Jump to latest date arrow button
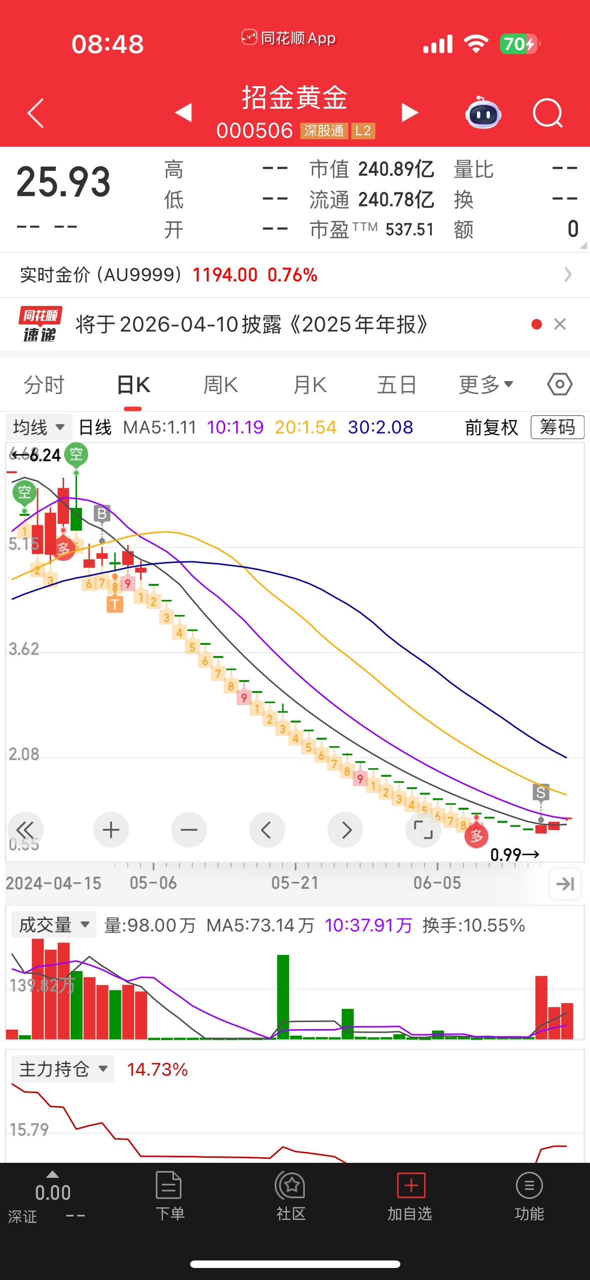590x1280 pixels. 565,883
